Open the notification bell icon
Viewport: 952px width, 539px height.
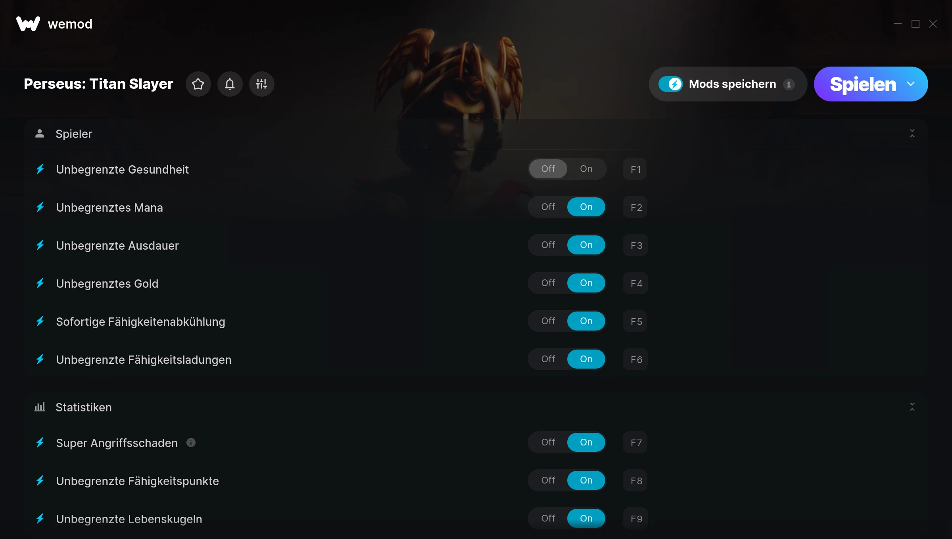pyautogui.click(x=230, y=84)
